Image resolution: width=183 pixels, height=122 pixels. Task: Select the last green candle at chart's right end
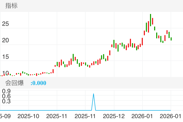click(x=171, y=39)
